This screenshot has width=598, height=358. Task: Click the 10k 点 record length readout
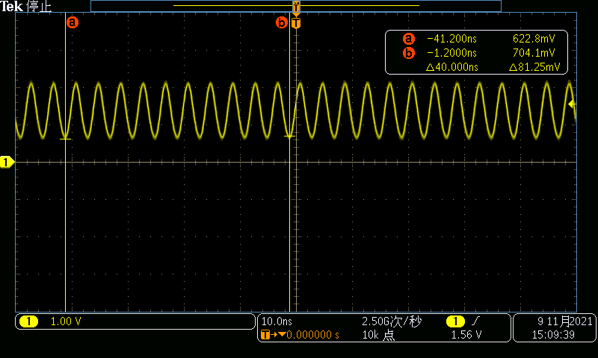click(378, 335)
